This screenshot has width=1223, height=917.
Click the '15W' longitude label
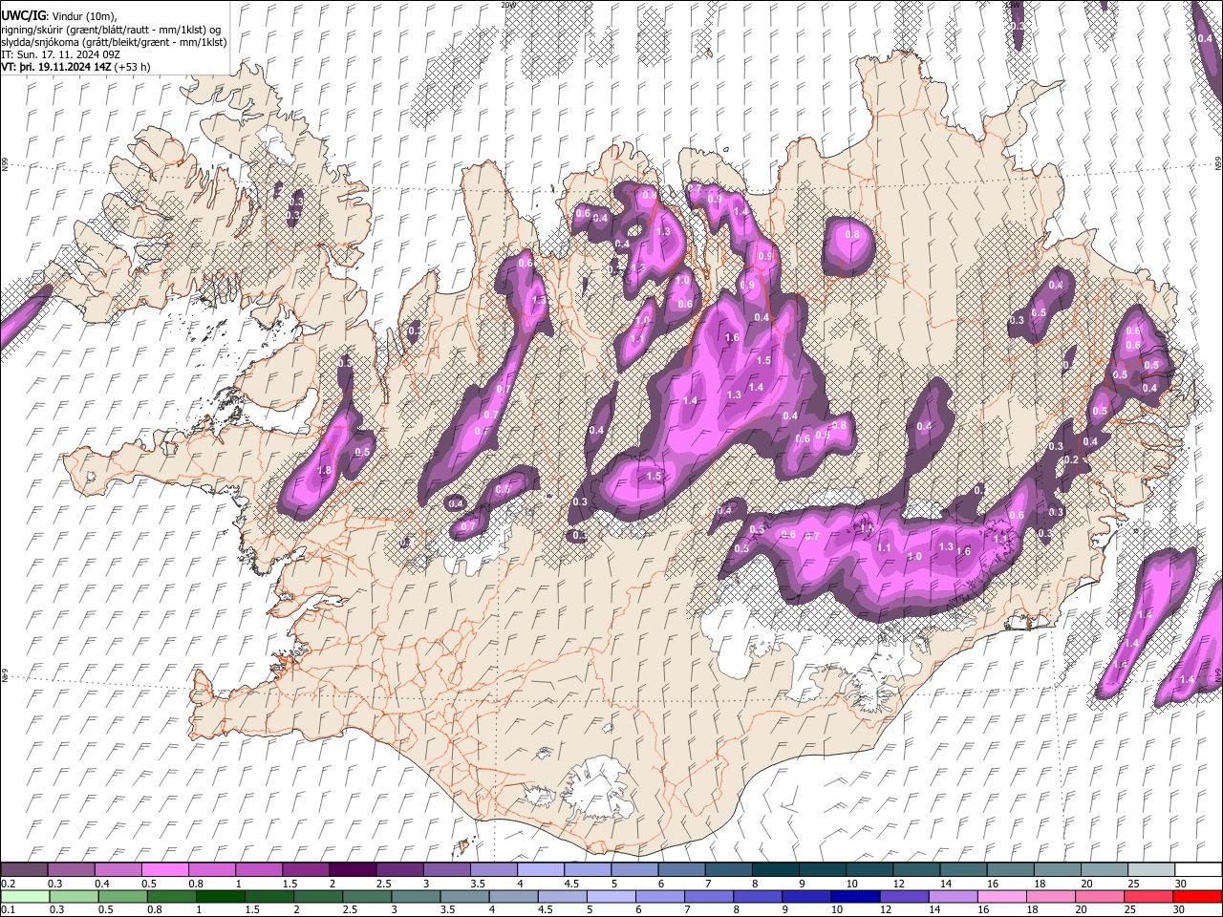pos(1013,5)
